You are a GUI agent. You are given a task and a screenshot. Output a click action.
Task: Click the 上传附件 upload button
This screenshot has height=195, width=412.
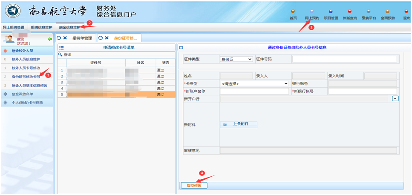coord(239,124)
